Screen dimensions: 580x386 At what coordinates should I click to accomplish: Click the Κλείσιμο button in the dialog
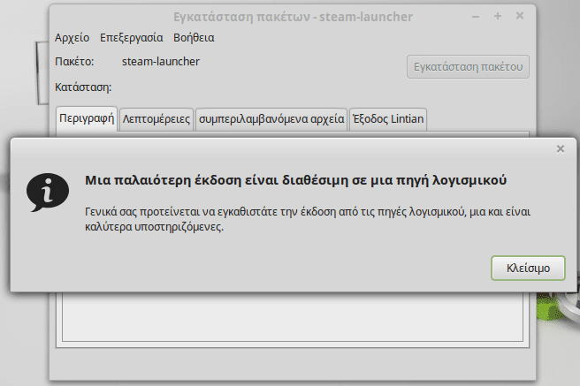coord(528,268)
